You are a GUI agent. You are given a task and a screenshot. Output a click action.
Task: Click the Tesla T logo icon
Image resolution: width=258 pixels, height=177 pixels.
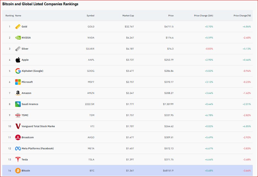coord(18,160)
